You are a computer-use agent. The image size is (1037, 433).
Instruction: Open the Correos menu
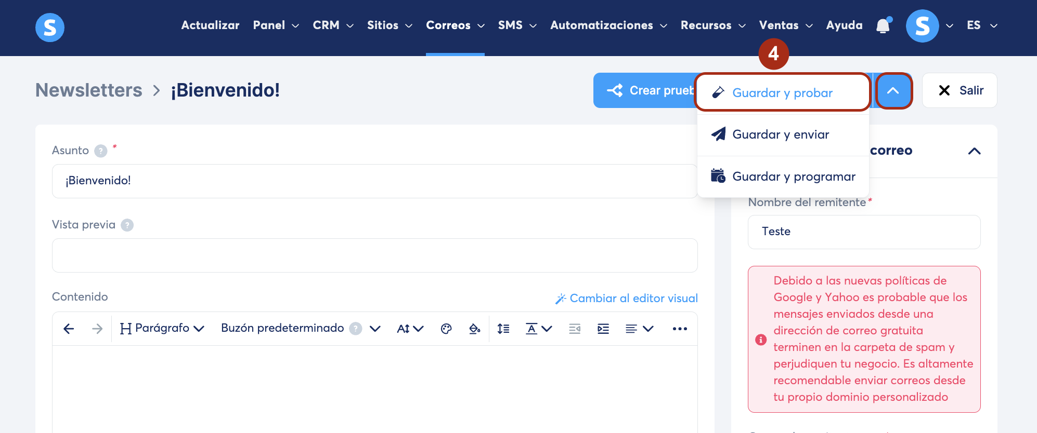point(456,25)
